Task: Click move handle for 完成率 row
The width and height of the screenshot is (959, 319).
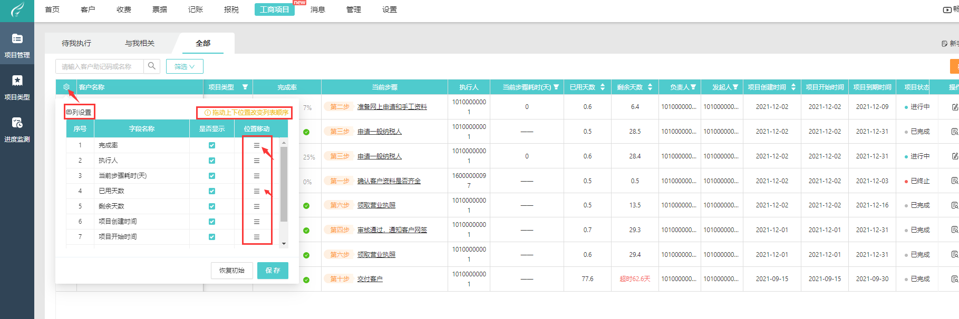Action: 257,145
